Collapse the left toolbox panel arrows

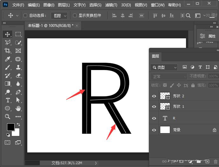click(4, 23)
